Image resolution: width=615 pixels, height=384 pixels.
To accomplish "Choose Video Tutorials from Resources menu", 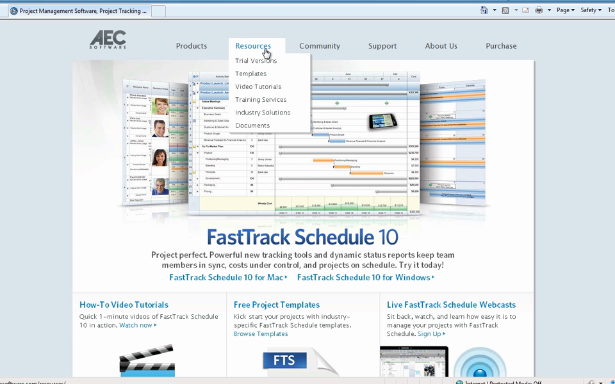I will pyautogui.click(x=258, y=86).
